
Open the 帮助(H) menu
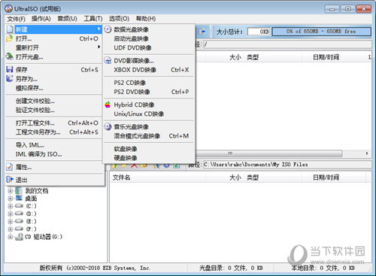pyautogui.click(x=146, y=19)
